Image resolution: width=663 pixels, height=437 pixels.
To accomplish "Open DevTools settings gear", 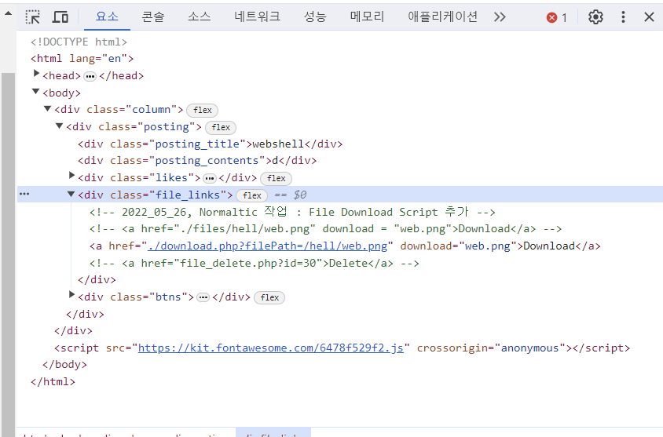I will pyautogui.click(x=595, y=17).
